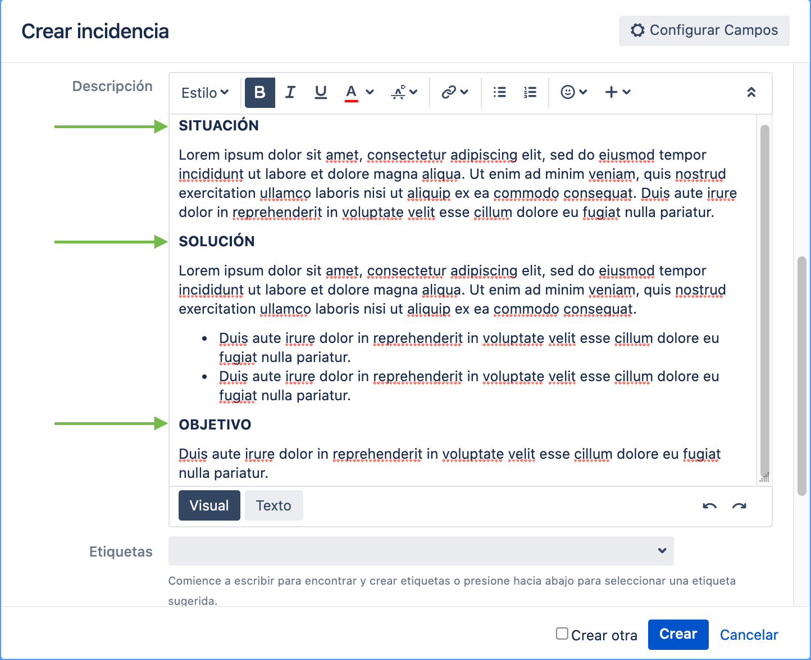Screen dimensions: 811x660
Task: Open the Estilo dropdown
Action: pyautogui.click(x=203, y=92)
